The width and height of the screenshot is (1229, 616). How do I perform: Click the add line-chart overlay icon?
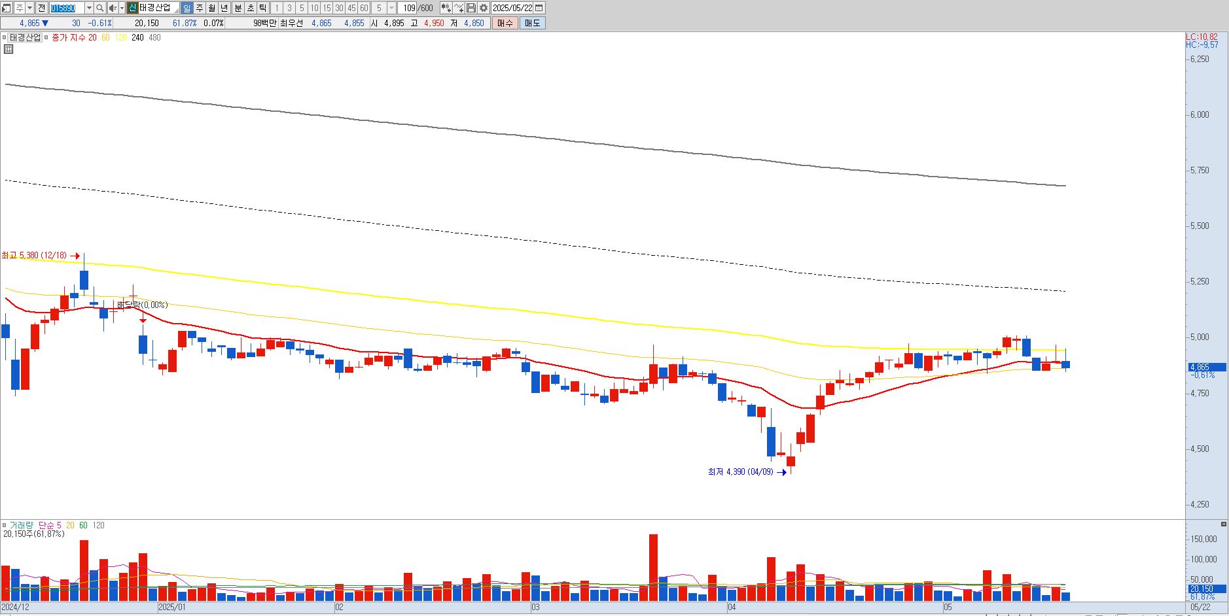click(x=459, y=8)
